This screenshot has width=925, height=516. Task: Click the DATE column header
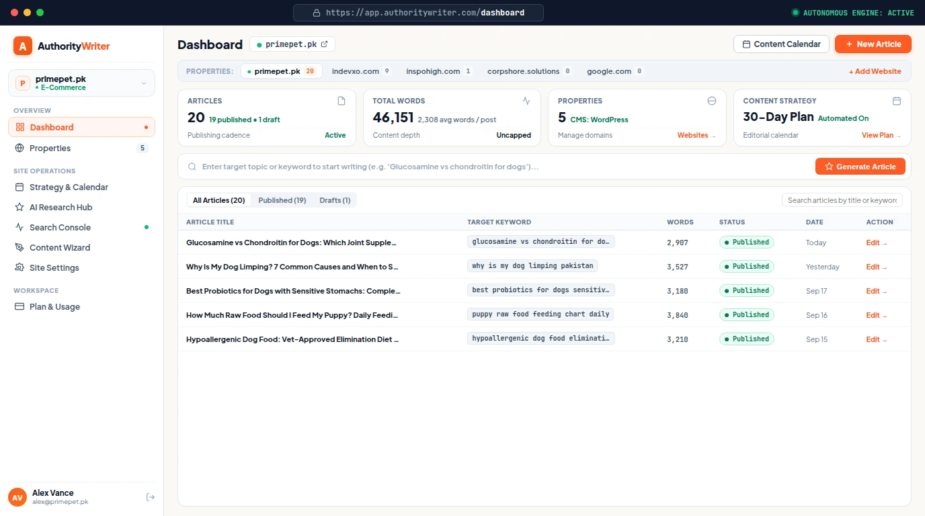click(x=815, y=222)
